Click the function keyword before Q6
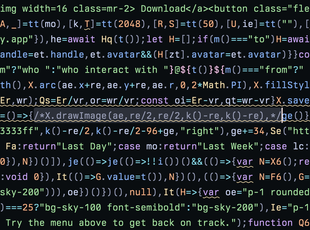310x230 pixels. [x=270, y=223]
